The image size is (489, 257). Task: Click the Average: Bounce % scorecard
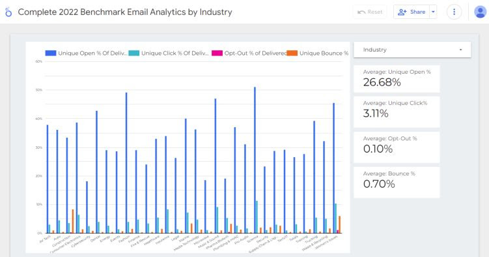[397, 183]
